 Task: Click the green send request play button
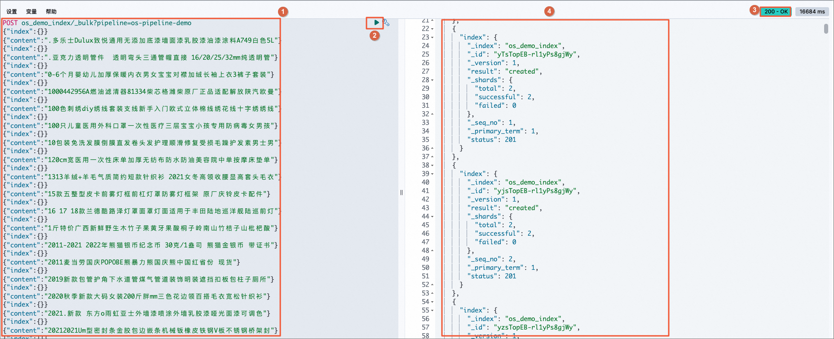[x=376, y=22]
